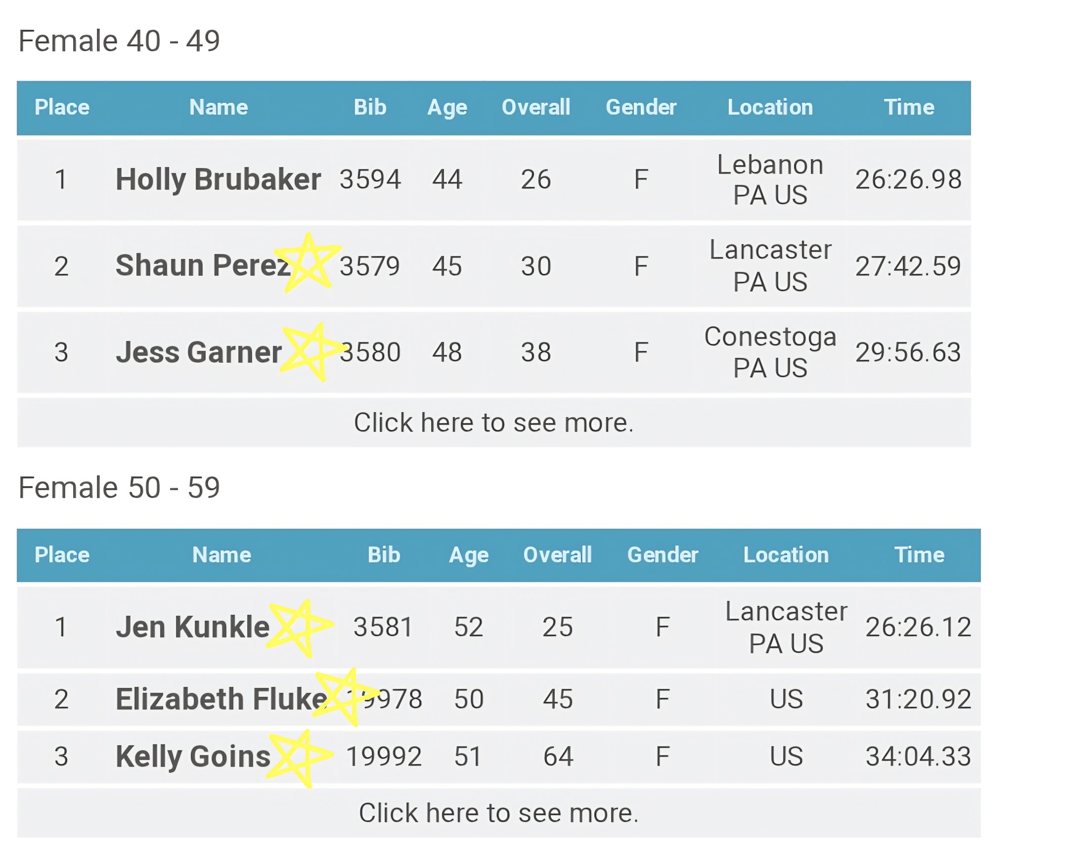
Task: Expand more Female 50 - 59 results
Action: 498,813
